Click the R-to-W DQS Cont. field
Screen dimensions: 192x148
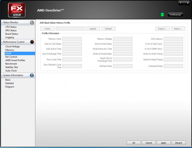coord(173,44)
